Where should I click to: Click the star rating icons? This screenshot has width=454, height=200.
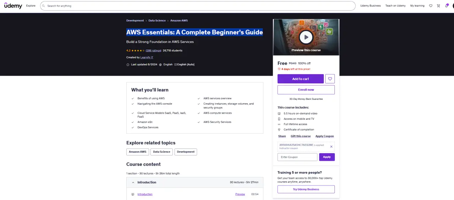pyautogui.click(x=138, y=51)
